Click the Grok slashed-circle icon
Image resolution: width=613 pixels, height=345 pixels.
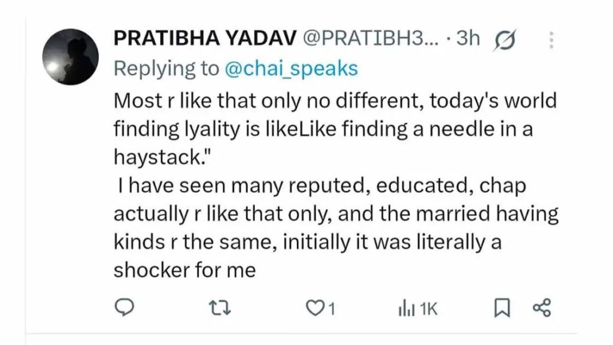click(x=505, y=40)
